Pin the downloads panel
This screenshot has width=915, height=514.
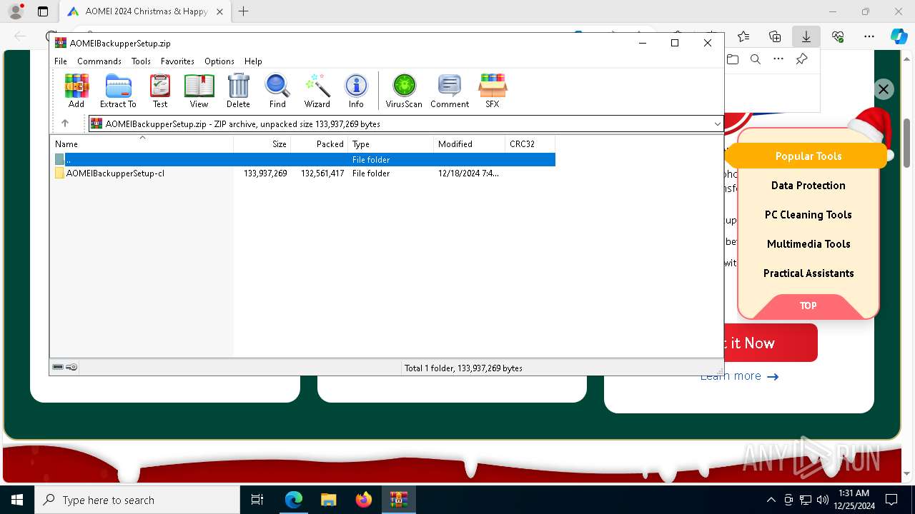click(x=801, y=59)
